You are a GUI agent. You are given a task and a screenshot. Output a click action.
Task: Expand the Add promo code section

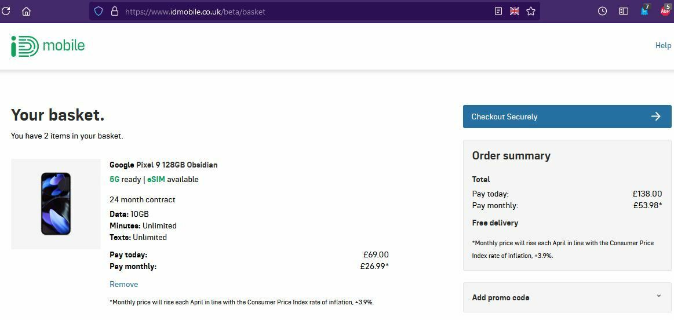[567, 297]
